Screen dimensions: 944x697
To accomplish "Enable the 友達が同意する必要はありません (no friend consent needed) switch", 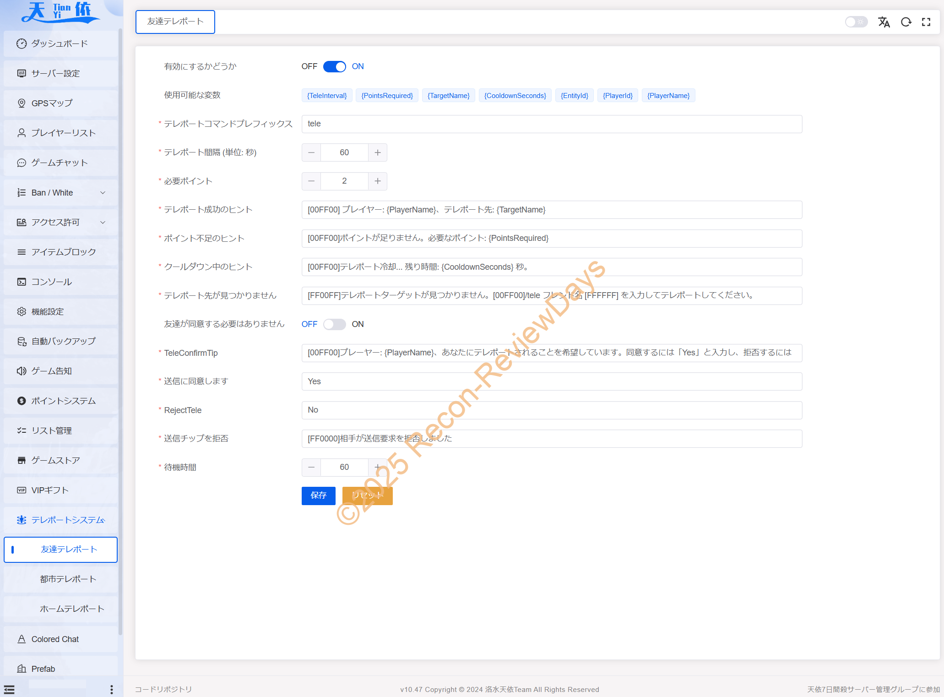I will [334, 324].
